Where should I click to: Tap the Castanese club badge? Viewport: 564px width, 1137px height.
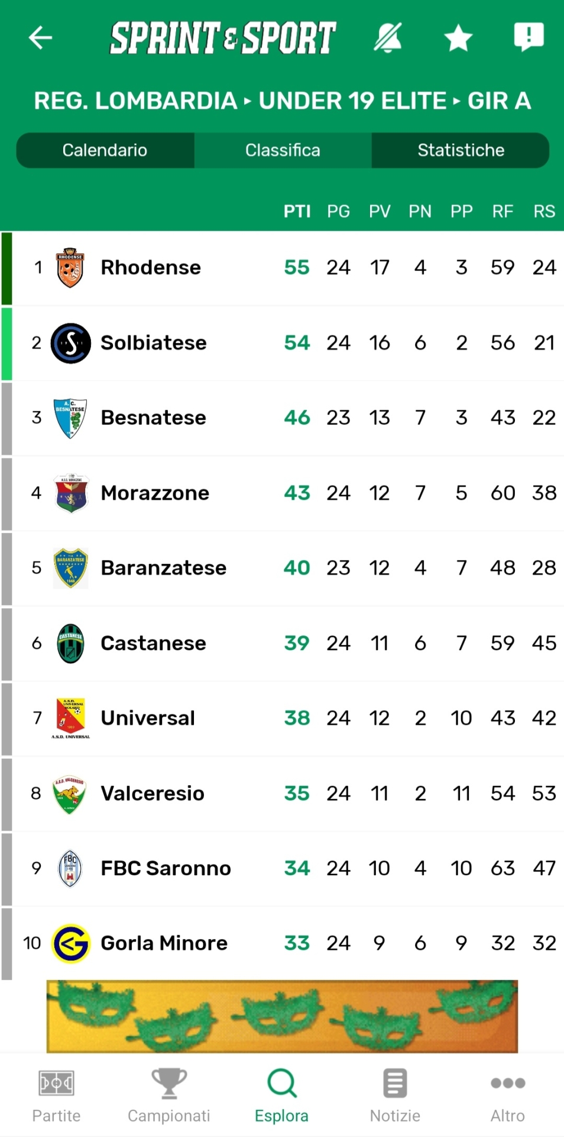(71, 643)
